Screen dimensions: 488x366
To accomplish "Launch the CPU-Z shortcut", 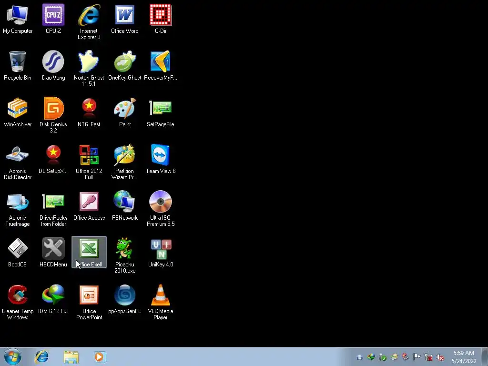I will (x=53, y=19).
